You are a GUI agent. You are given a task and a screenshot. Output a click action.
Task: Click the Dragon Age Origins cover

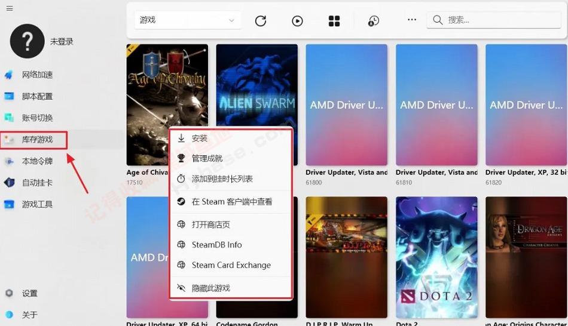526,257
